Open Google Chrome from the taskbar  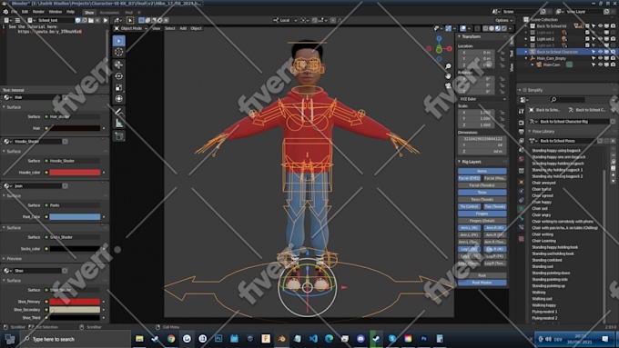coord(171,339)
